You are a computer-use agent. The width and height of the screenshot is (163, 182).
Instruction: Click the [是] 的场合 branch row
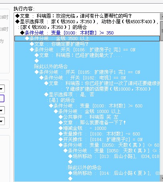[x=87, y=100]
